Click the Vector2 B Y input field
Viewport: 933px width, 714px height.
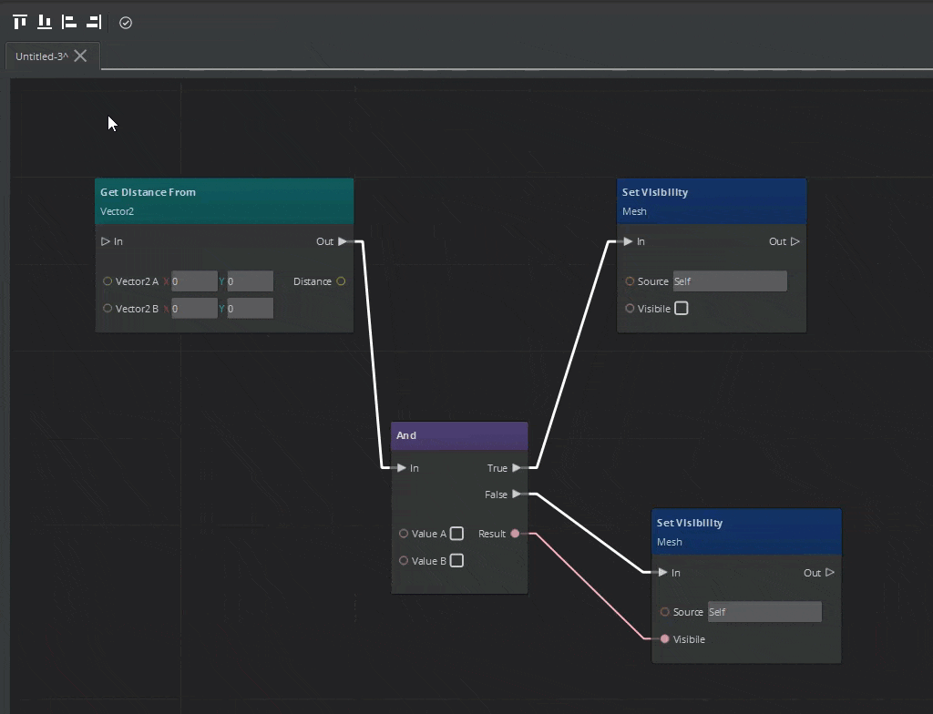point(251,308)
